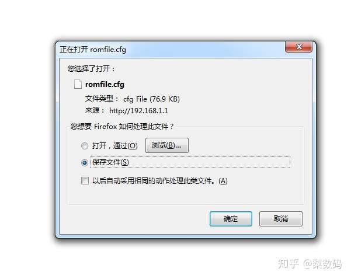Choose the 保存文件(S) radio option
The height and width of the screenshot is (279, 351).
pos(85,163)
